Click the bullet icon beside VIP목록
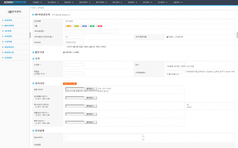238x148 pixels. [x=3, y=31]
